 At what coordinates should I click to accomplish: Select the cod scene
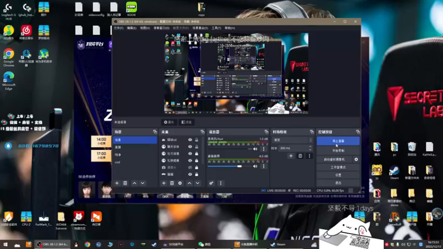coord(135,162)
